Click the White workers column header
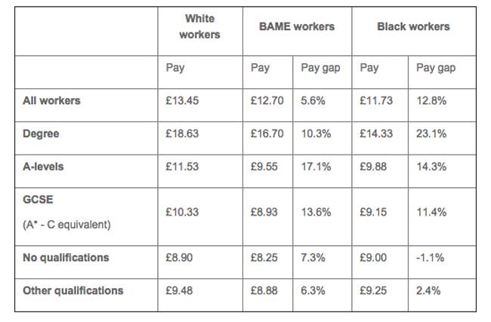The image size is (491, 322). point(199,26)
